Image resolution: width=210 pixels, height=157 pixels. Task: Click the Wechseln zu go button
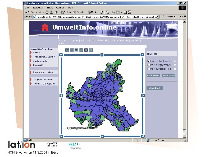click(168, 17)
